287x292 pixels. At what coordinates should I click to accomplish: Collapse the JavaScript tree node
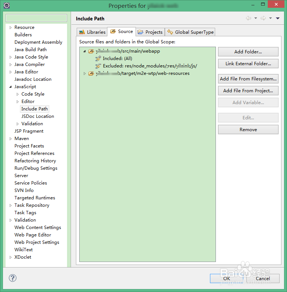coord(11,87)
